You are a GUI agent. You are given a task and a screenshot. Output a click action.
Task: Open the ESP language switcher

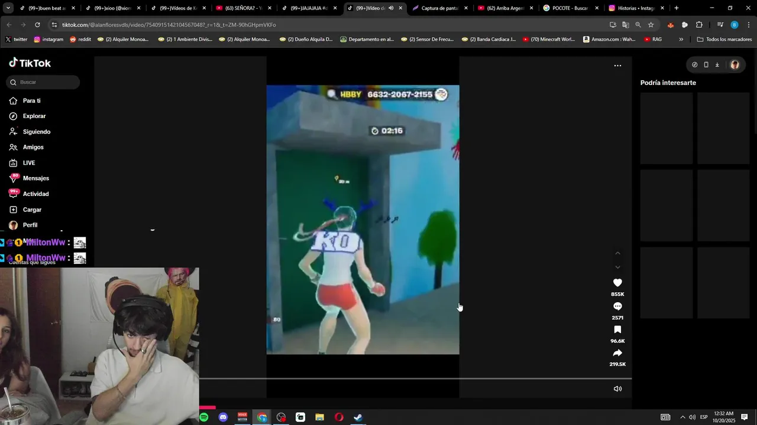click(704, 417)
